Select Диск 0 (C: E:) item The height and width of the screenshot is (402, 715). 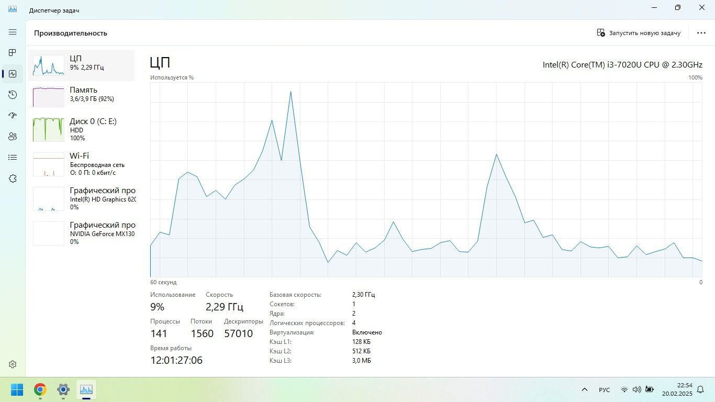81,129
